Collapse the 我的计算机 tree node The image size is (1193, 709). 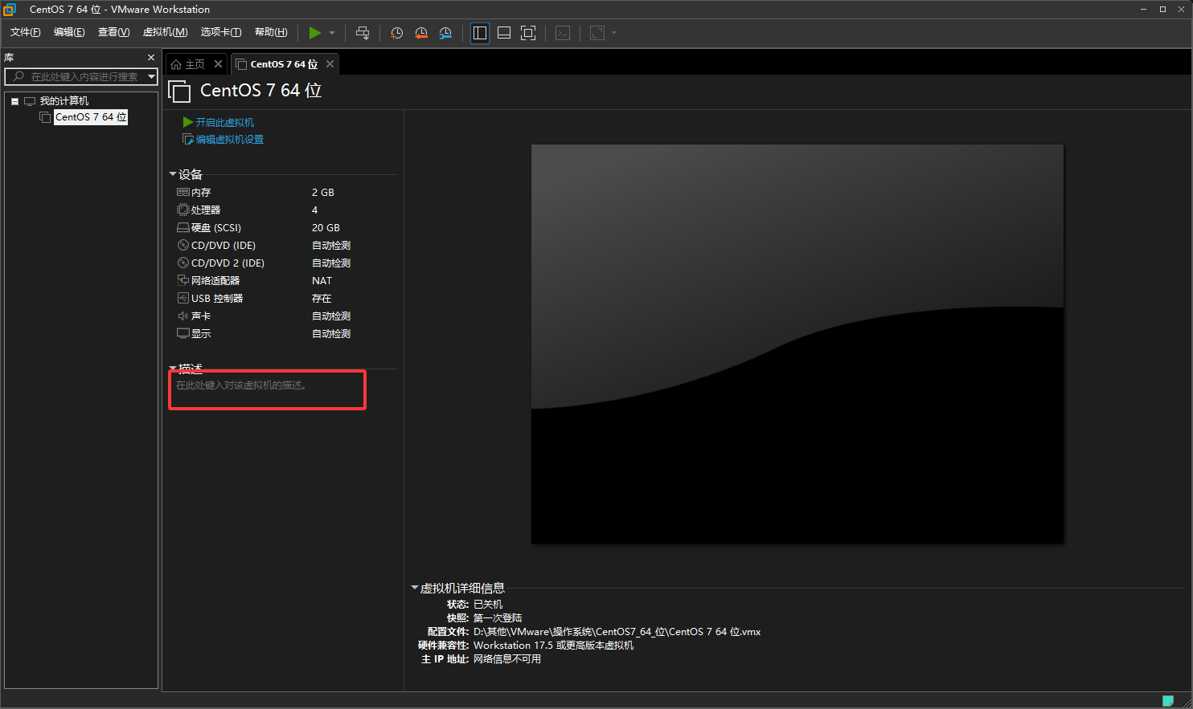click(x=14, y=101)
